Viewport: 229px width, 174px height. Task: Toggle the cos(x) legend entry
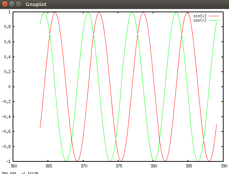click(200, 20)
